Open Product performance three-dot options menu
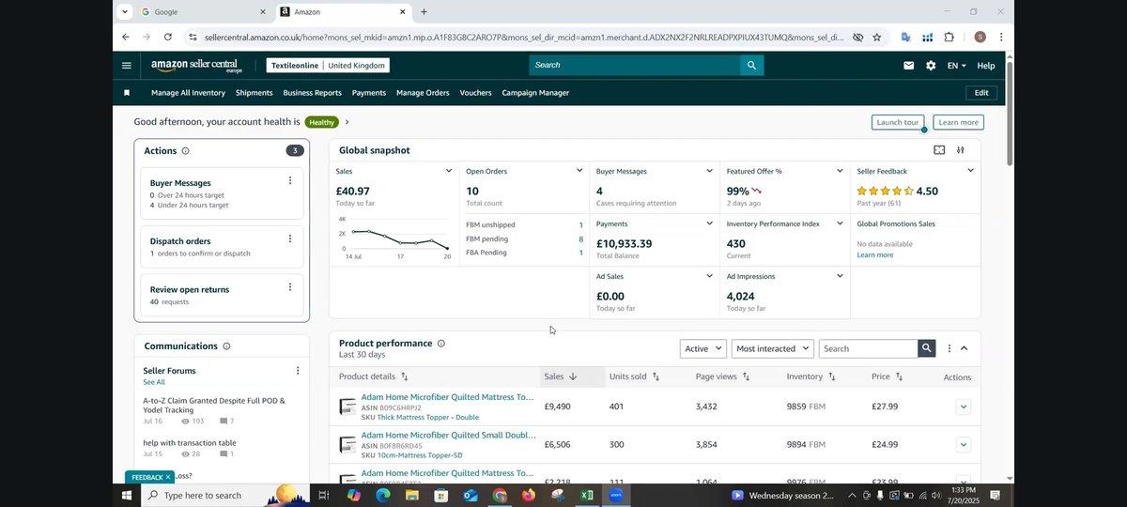This screenshot has height=507, width=1127. click(949, 348)
